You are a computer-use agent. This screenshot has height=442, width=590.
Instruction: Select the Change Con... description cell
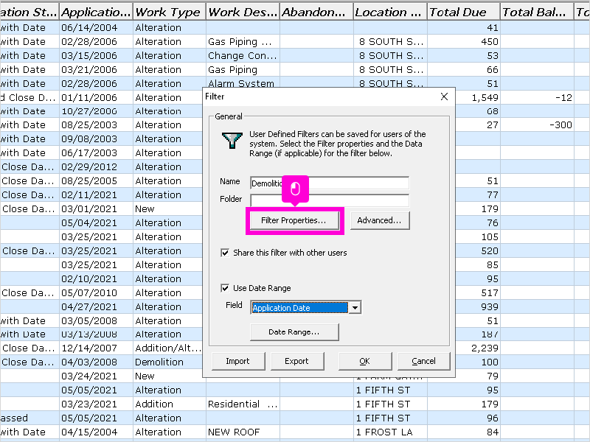[243, 56]
